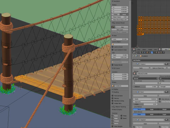The height and width of the screenshot is (128, 170).
Task: Click Apply on the Displace modifier
Action: pyautogui.click(x=141, y=68)
